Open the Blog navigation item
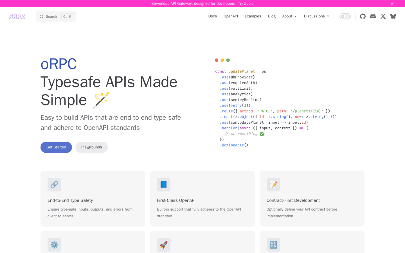 (x=272, y=16)
